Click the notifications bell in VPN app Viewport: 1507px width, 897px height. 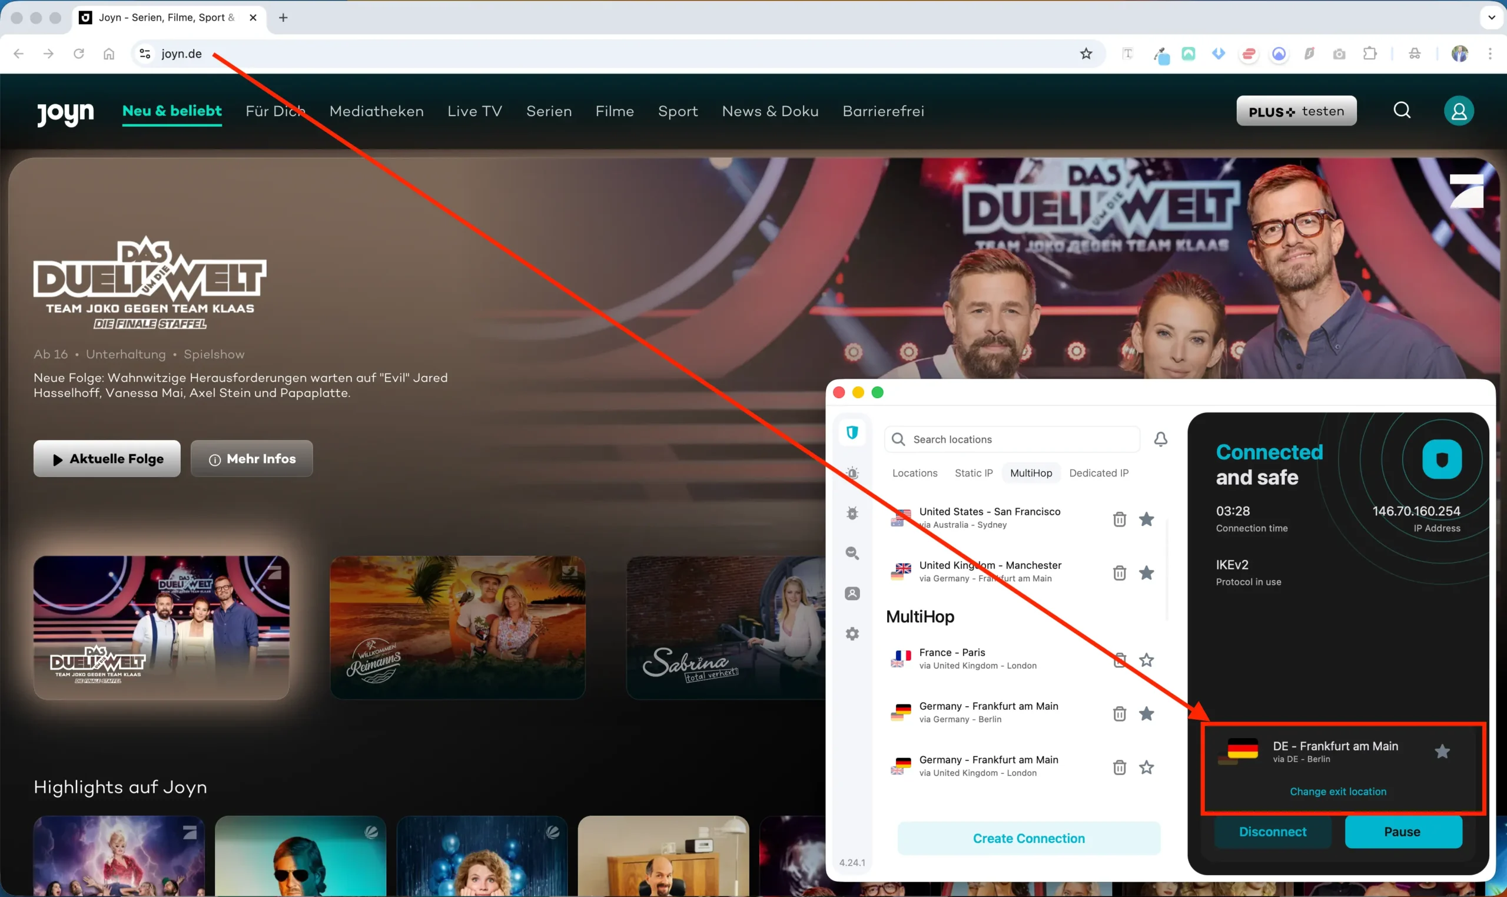1160,439
